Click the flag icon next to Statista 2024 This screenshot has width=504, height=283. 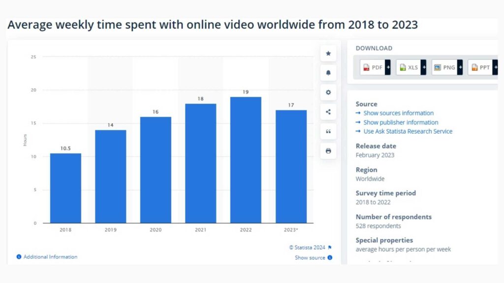pyautogui.click(x=330, y=248)
